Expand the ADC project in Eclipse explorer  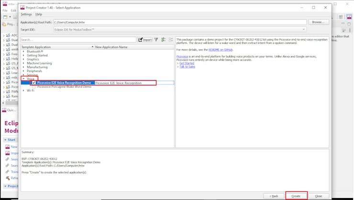(4, 35)
